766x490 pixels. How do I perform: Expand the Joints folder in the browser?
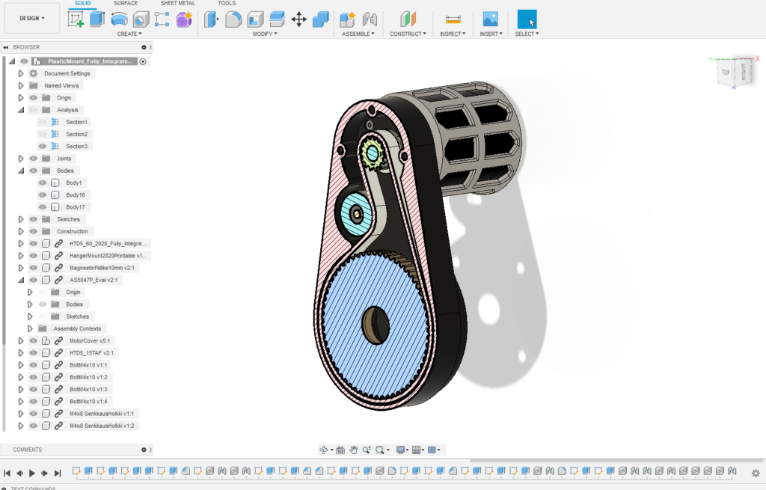coord(20,158)
